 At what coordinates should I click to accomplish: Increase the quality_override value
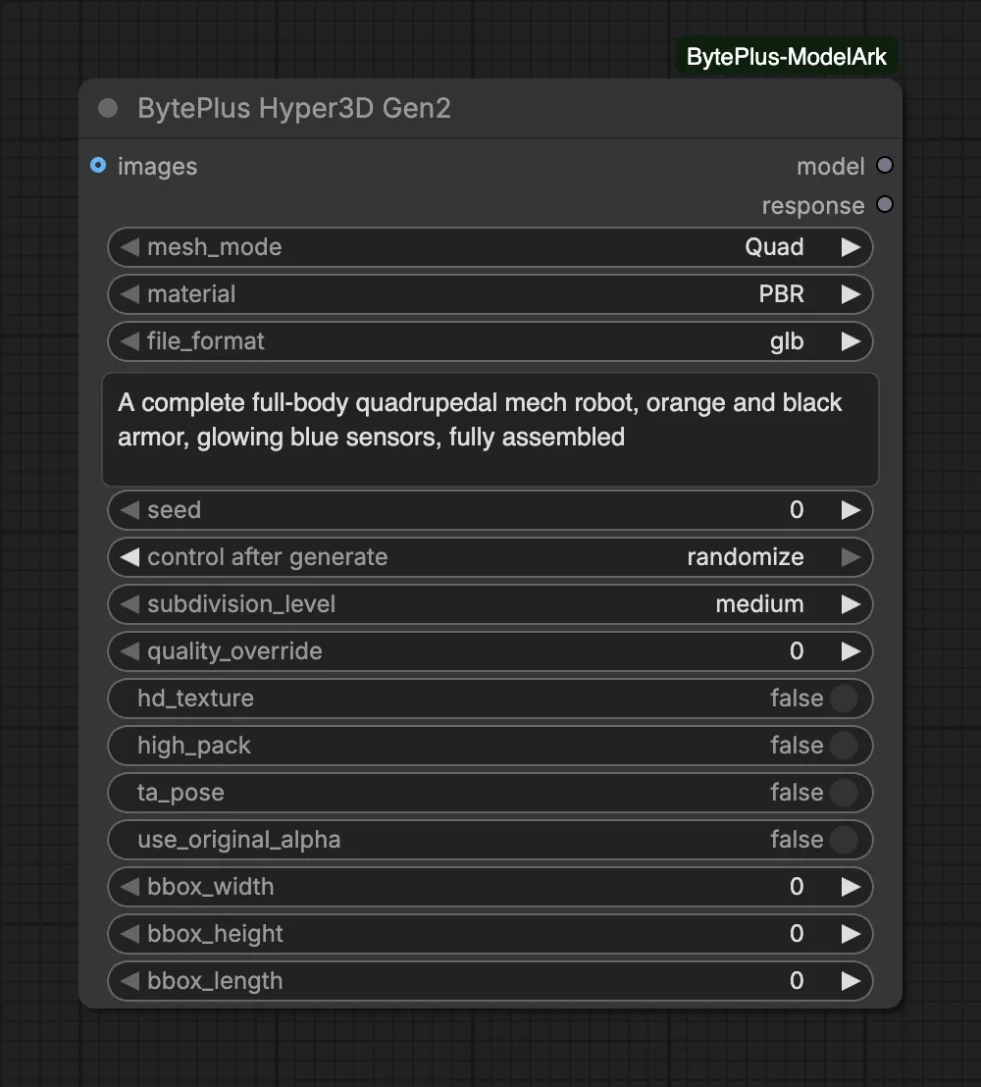851,651
